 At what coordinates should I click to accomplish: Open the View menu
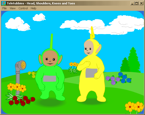click(12, 8)
